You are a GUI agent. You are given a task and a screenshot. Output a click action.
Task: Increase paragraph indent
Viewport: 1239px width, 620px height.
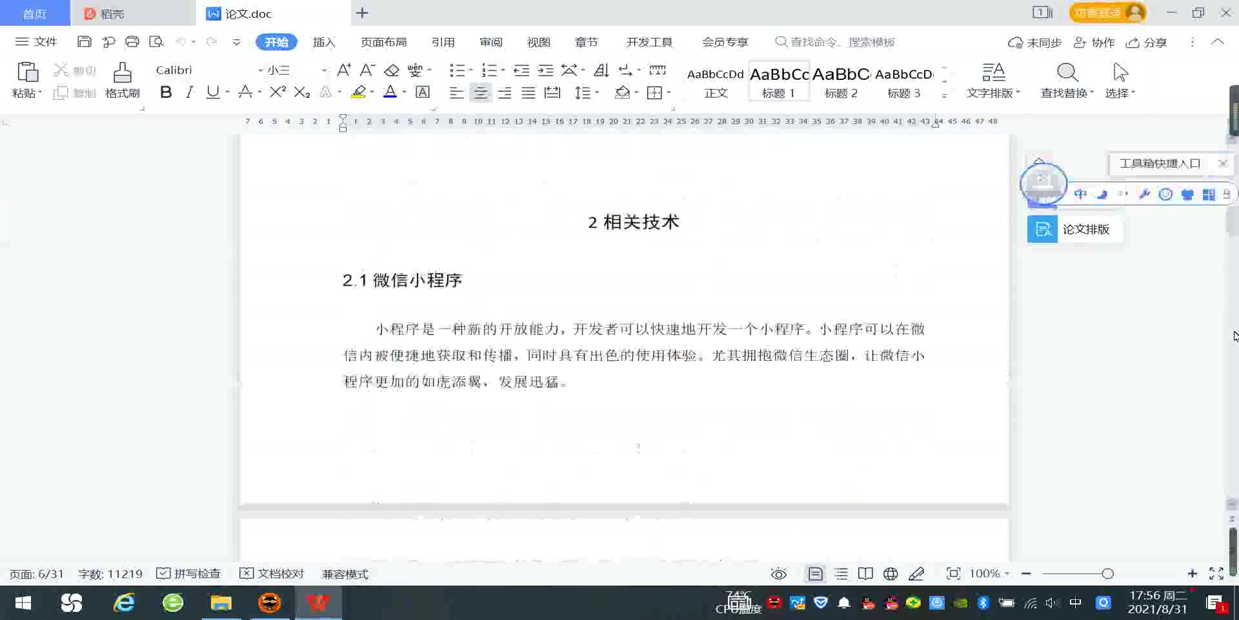coord(545,70)
